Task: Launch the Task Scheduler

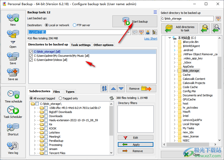Action: [13, 112]
